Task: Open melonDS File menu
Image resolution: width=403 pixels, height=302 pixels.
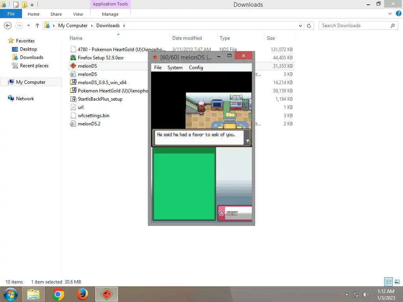Action: [158, 68]
